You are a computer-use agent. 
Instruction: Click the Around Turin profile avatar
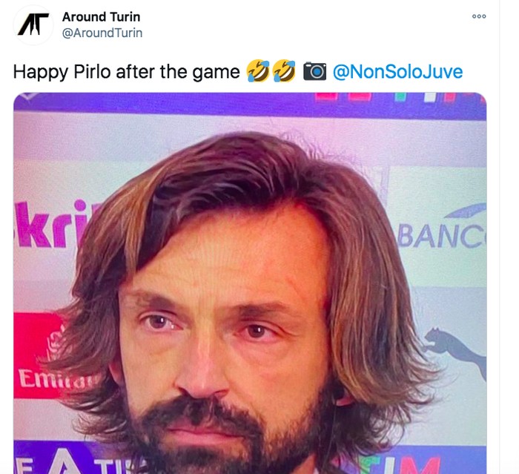tap(34, 24)
